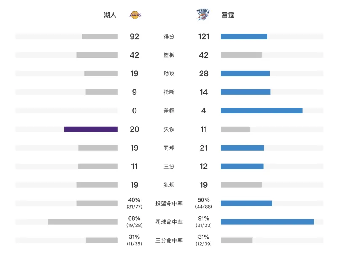This screenshot has width=337, height=256.
Task: Click the gray Lakers 罚球命中率 bar
Action: coord(83,222)
